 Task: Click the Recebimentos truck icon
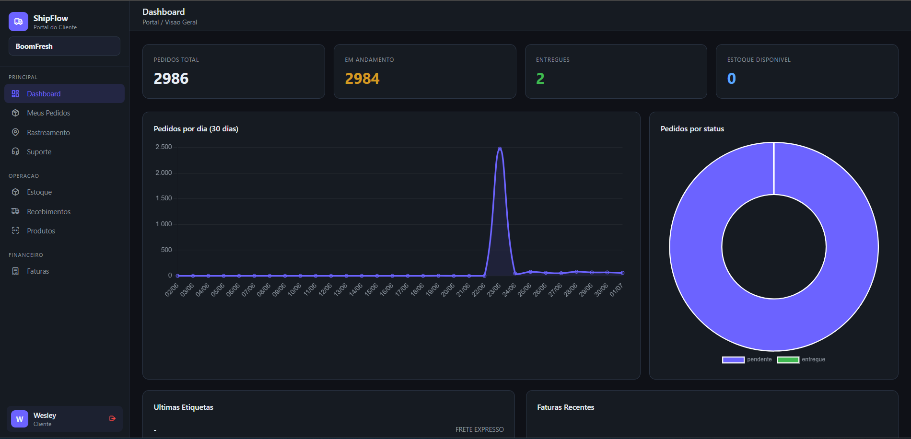(x=15, y=211)
